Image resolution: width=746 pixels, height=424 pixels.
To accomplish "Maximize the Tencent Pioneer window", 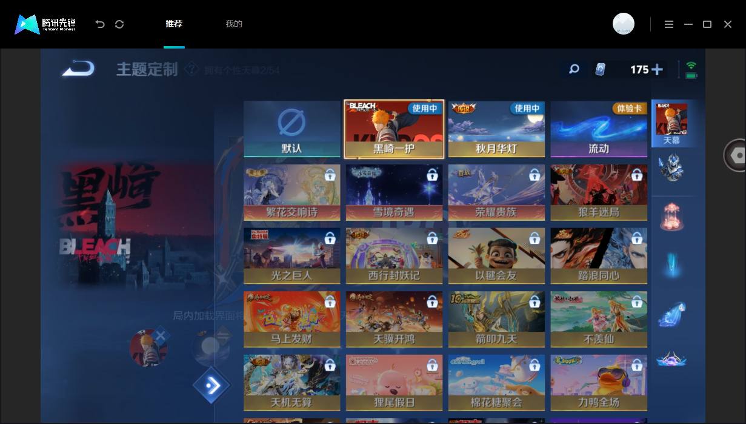I will point(707,24).
